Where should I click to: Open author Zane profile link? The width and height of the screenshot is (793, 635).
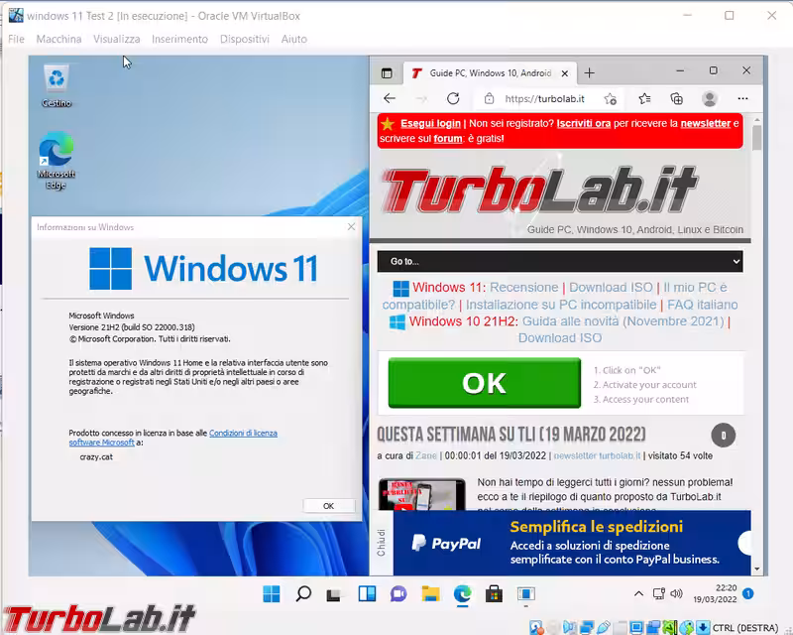(x=426, y=455)
